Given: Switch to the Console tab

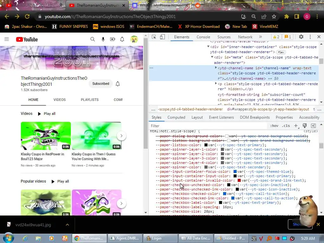Looking at the screenshot, I should [203, 37].
